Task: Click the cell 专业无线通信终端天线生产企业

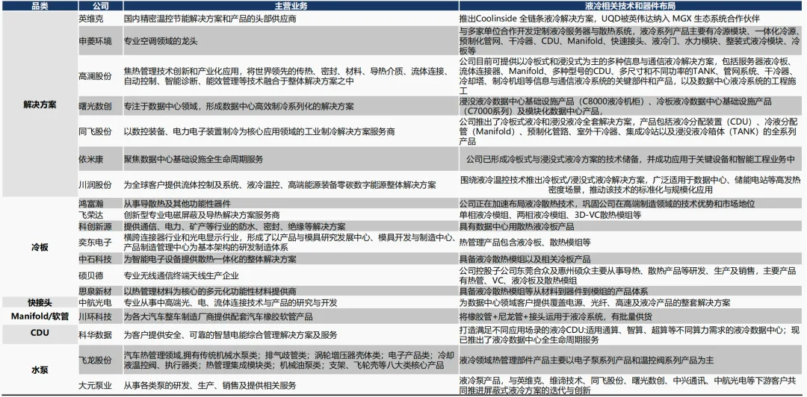Action: coord(290,275)
